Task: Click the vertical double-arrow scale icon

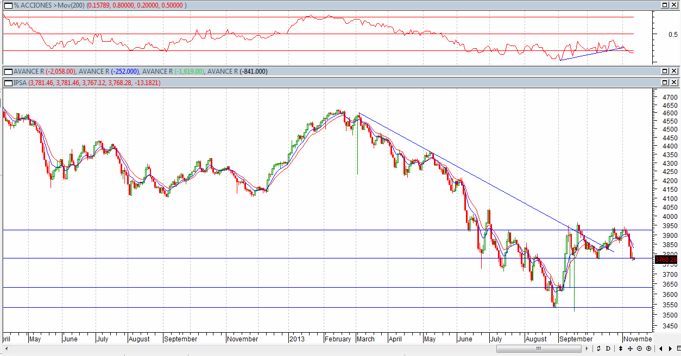Action: [x=620, y=348]
